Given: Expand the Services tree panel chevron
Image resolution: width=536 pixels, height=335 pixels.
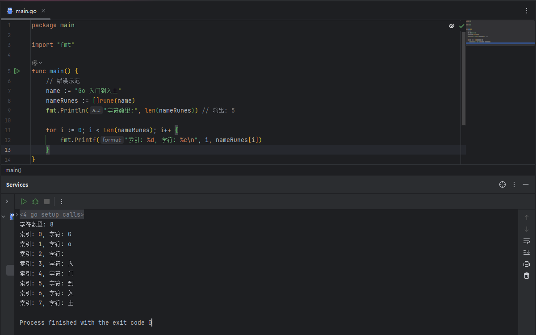Looking at the screenshot, I should coord(7,201).
